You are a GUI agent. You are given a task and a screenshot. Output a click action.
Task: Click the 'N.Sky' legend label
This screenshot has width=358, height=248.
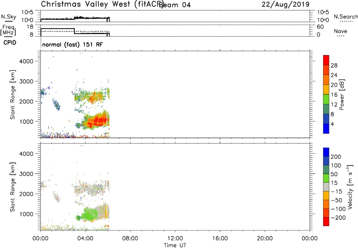9,17
